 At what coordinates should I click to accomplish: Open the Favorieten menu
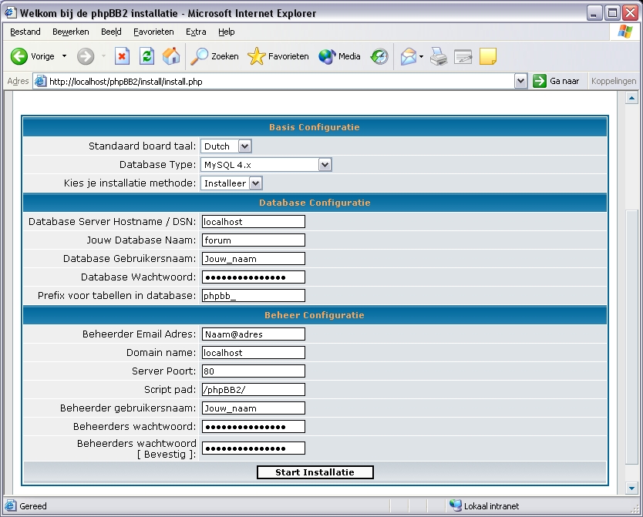pyautogui.click(x=153, y=32)
